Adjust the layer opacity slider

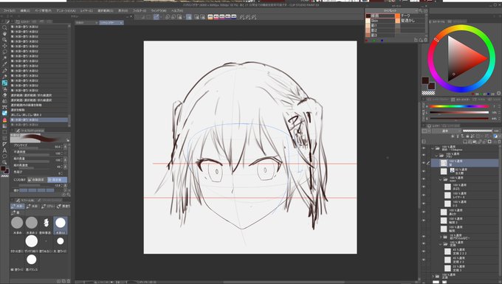478,131
